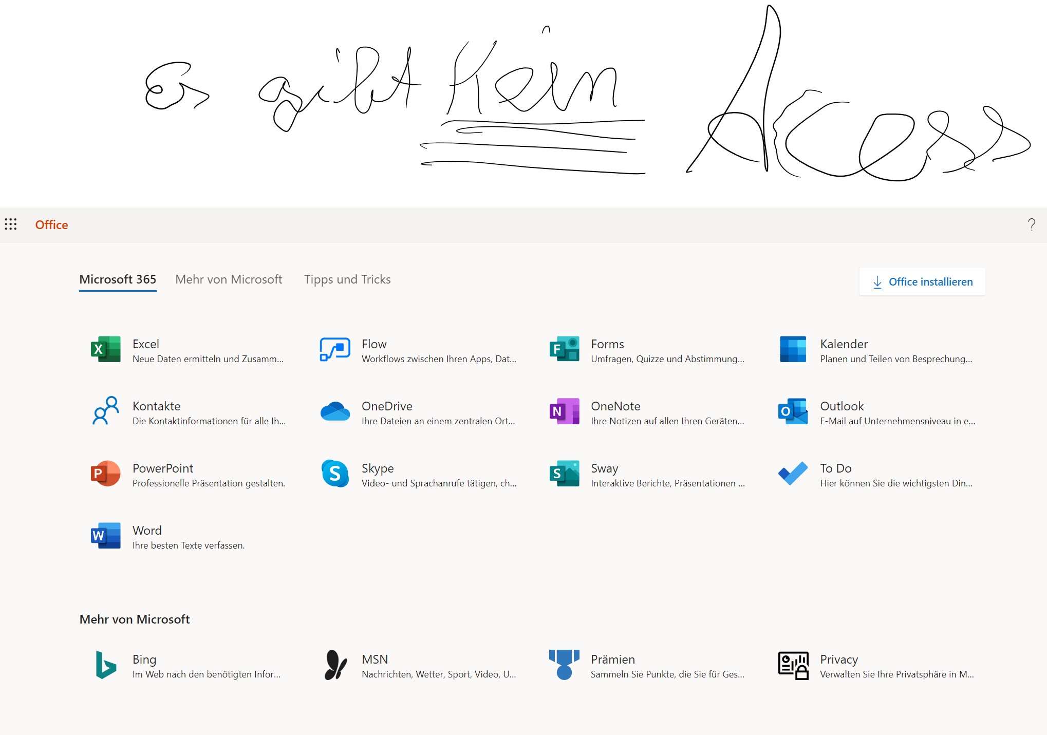Launch the Outlook app icon
This screenshot has width=1047, height=735.
tap(793, 411)
